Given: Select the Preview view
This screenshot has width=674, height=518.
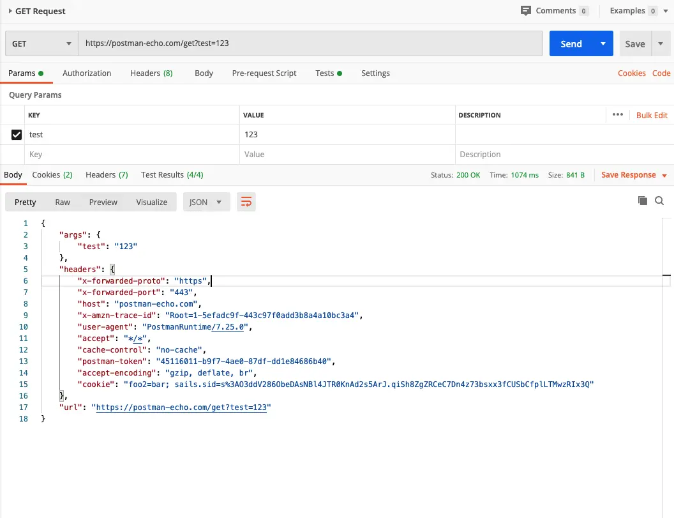Looking at the screenshot, I should point(103,202).
